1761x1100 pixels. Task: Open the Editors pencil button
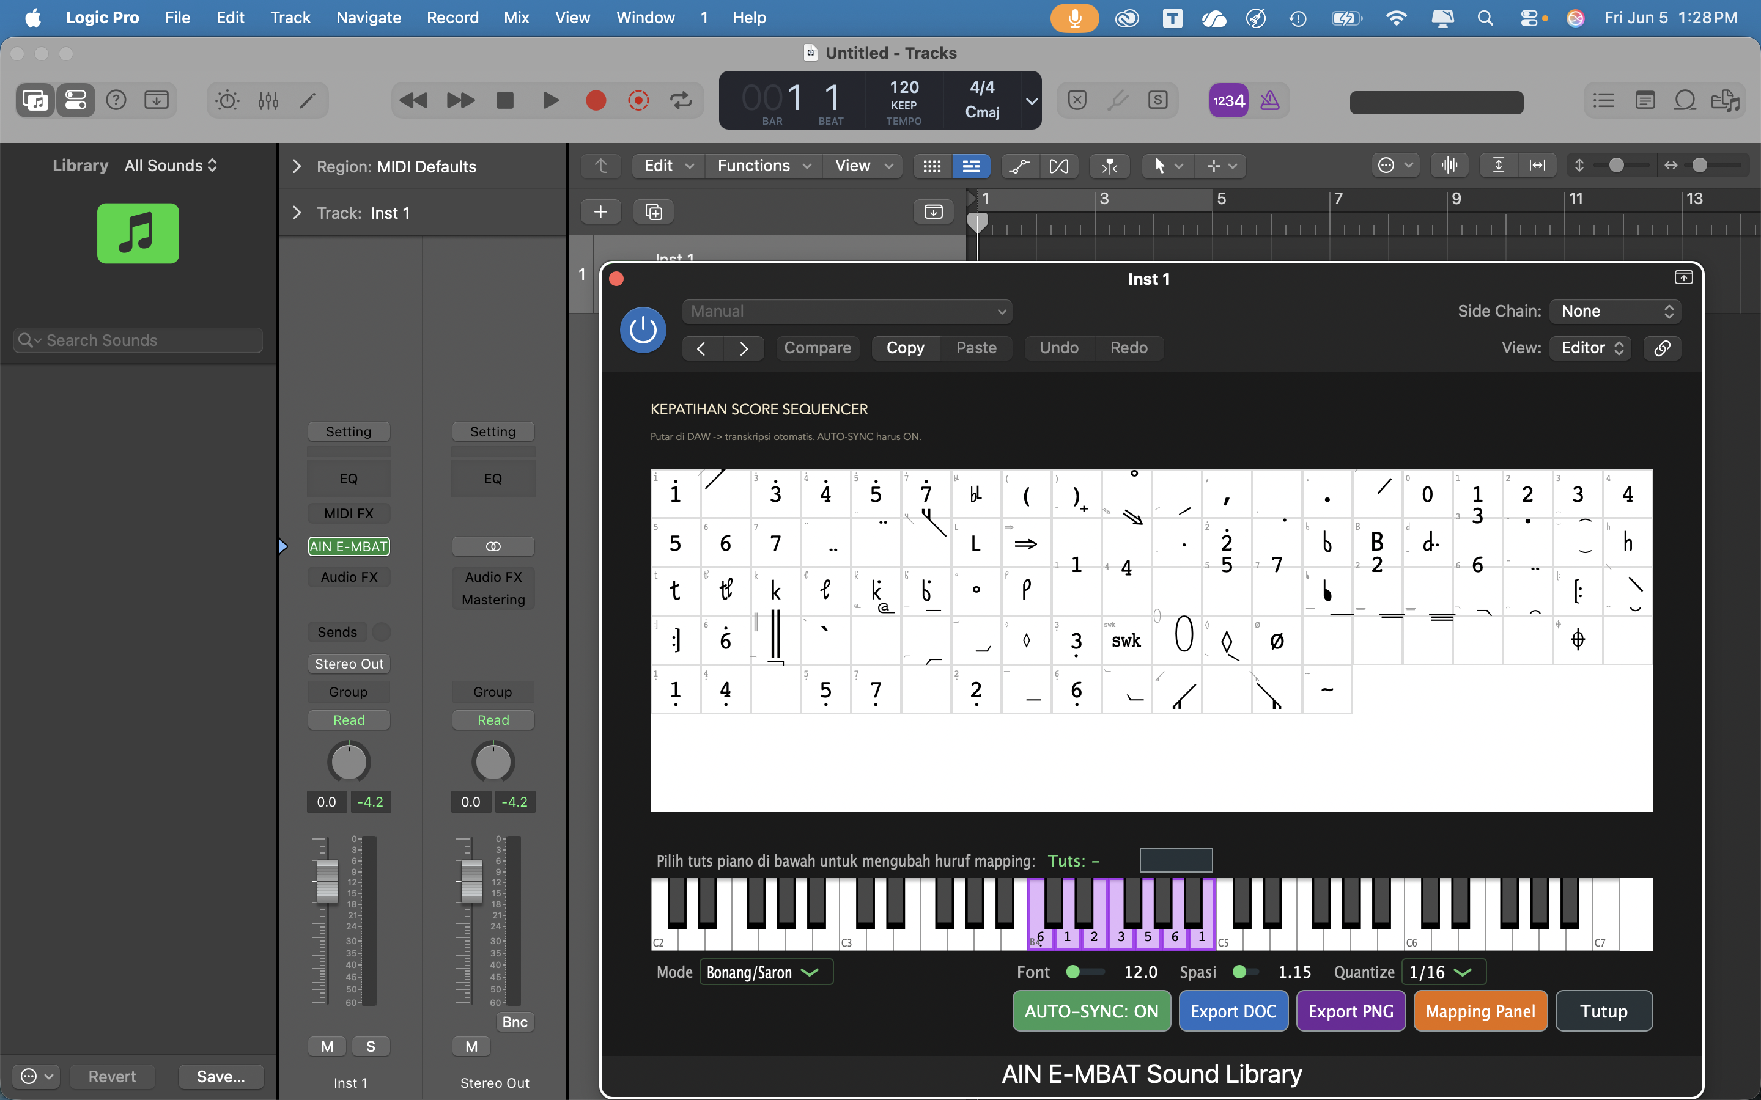(x=308, y=100)
